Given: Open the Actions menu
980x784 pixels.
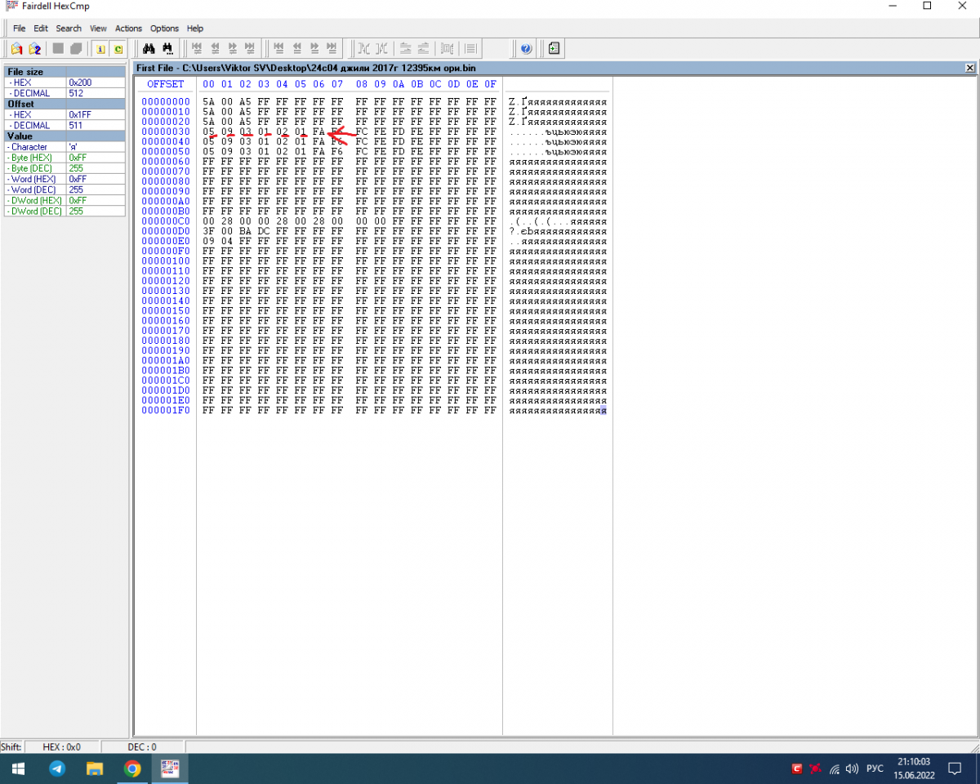Looking at the screenshot, I should coord(128,29).
